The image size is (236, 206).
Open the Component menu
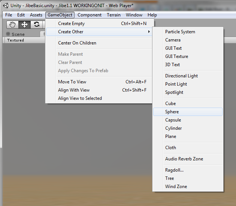coord(90,15)
